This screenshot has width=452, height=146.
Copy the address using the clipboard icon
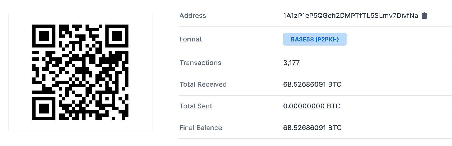click(x=424, y=16)
